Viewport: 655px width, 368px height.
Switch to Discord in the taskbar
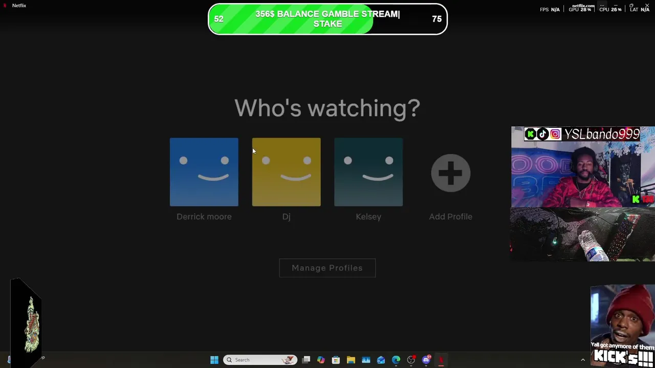426,360
